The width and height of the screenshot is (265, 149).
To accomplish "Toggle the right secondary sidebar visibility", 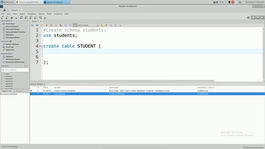I will click(262, 17).
